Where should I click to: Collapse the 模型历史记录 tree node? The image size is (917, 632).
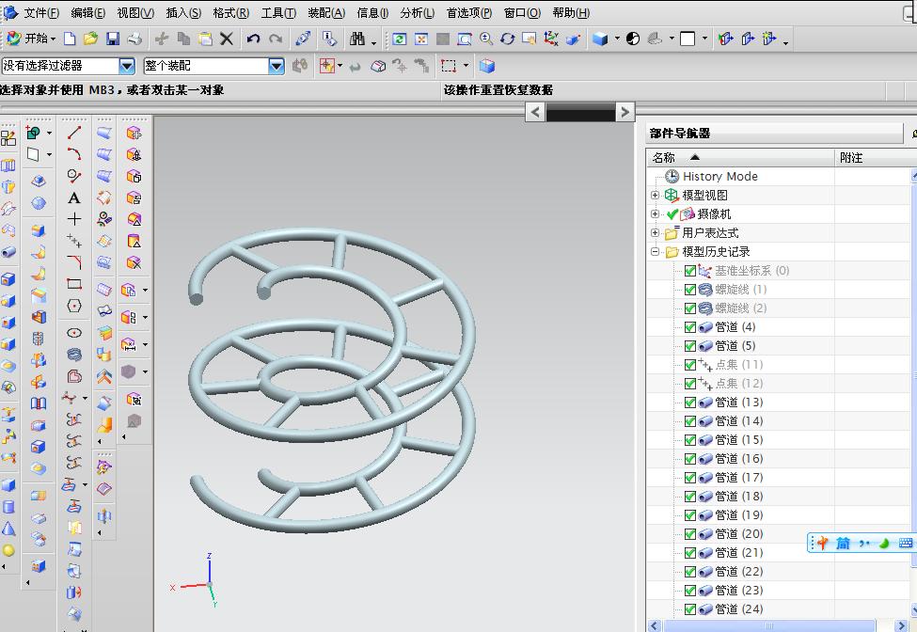coord(655,251)
